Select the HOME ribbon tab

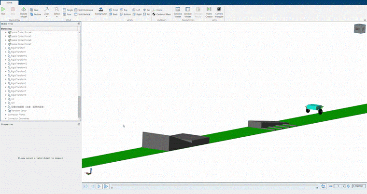[x=9, y=2]
